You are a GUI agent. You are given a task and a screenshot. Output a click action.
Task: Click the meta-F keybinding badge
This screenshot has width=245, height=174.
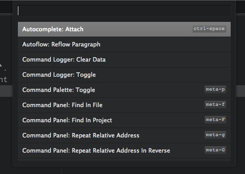tap(215, 120)
